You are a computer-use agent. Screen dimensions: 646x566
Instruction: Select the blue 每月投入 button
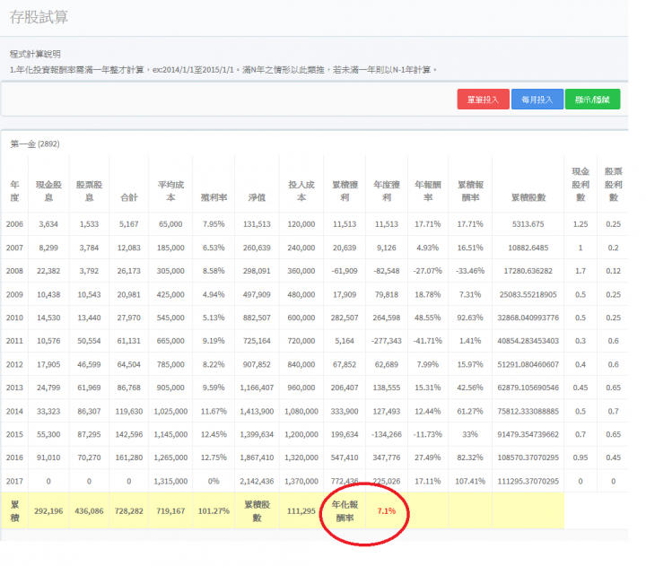[x=537, y=100]
